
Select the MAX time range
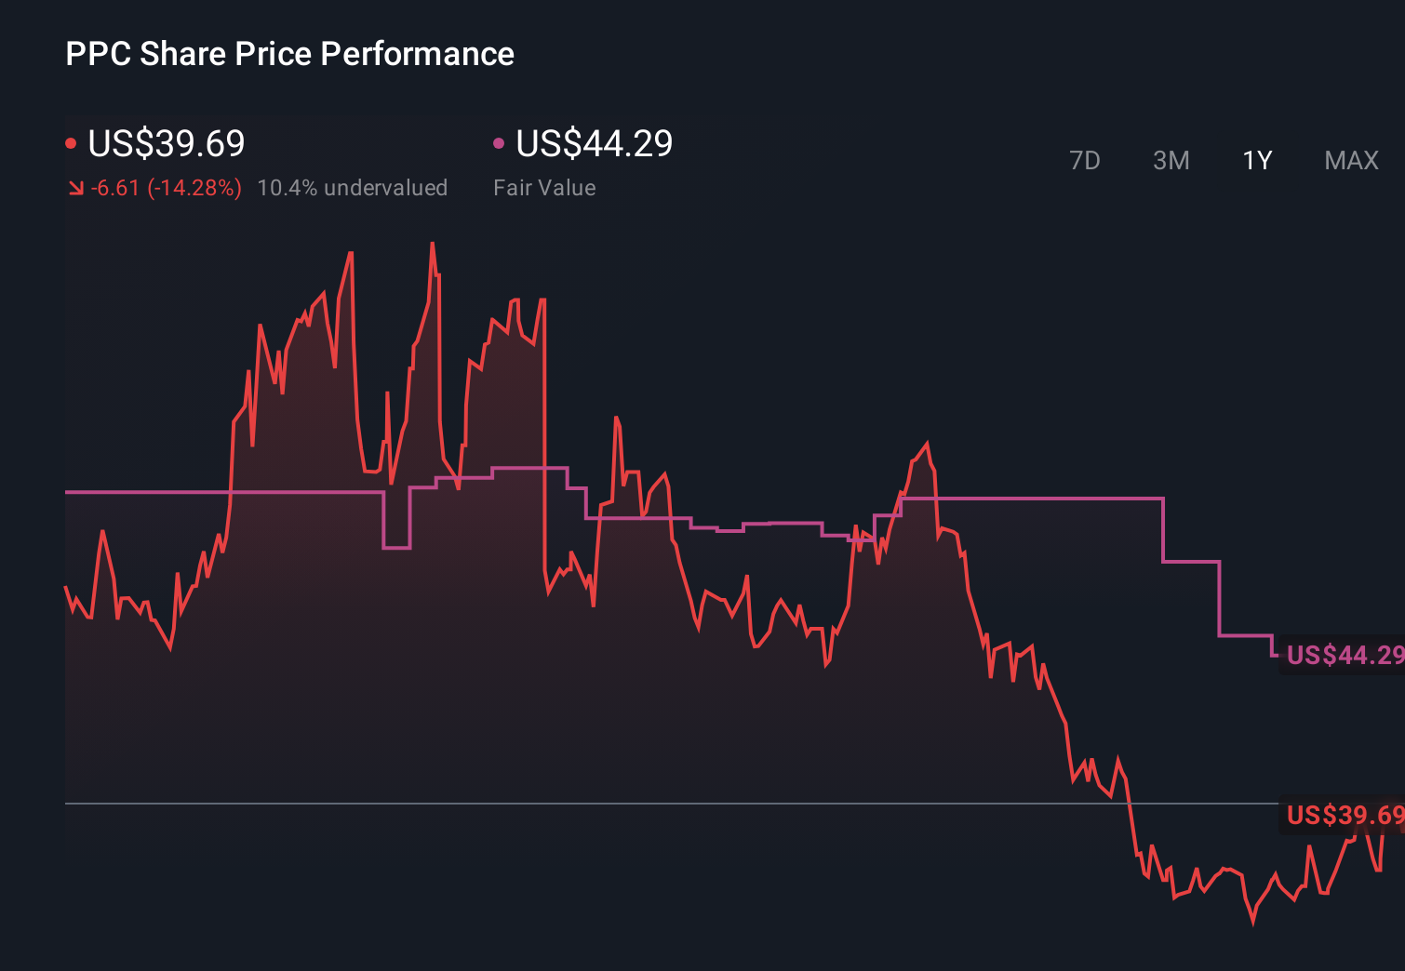1351,160
